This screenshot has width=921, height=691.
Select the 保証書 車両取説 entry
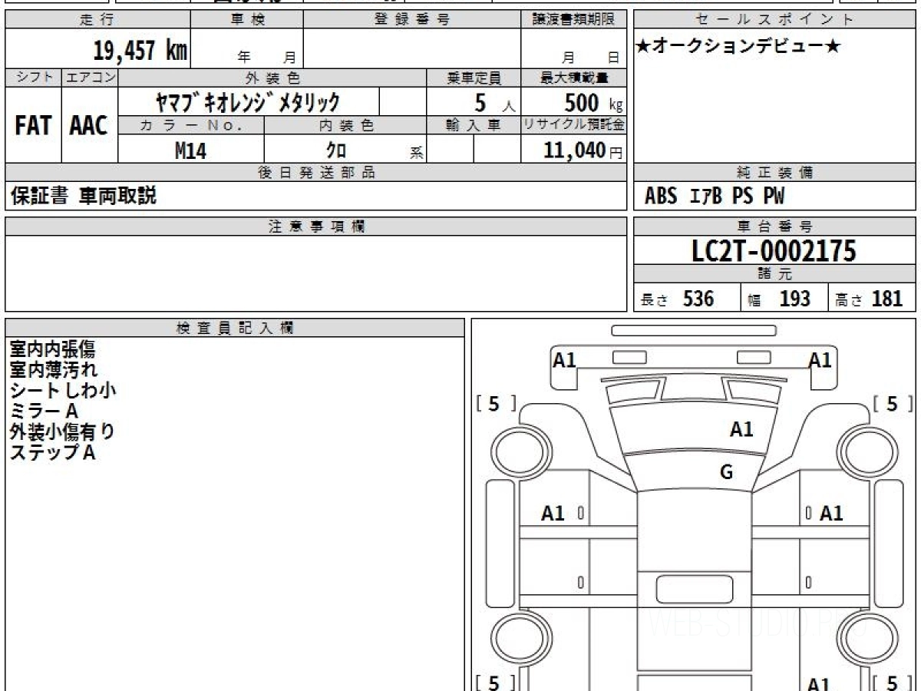tap(84, 197)
